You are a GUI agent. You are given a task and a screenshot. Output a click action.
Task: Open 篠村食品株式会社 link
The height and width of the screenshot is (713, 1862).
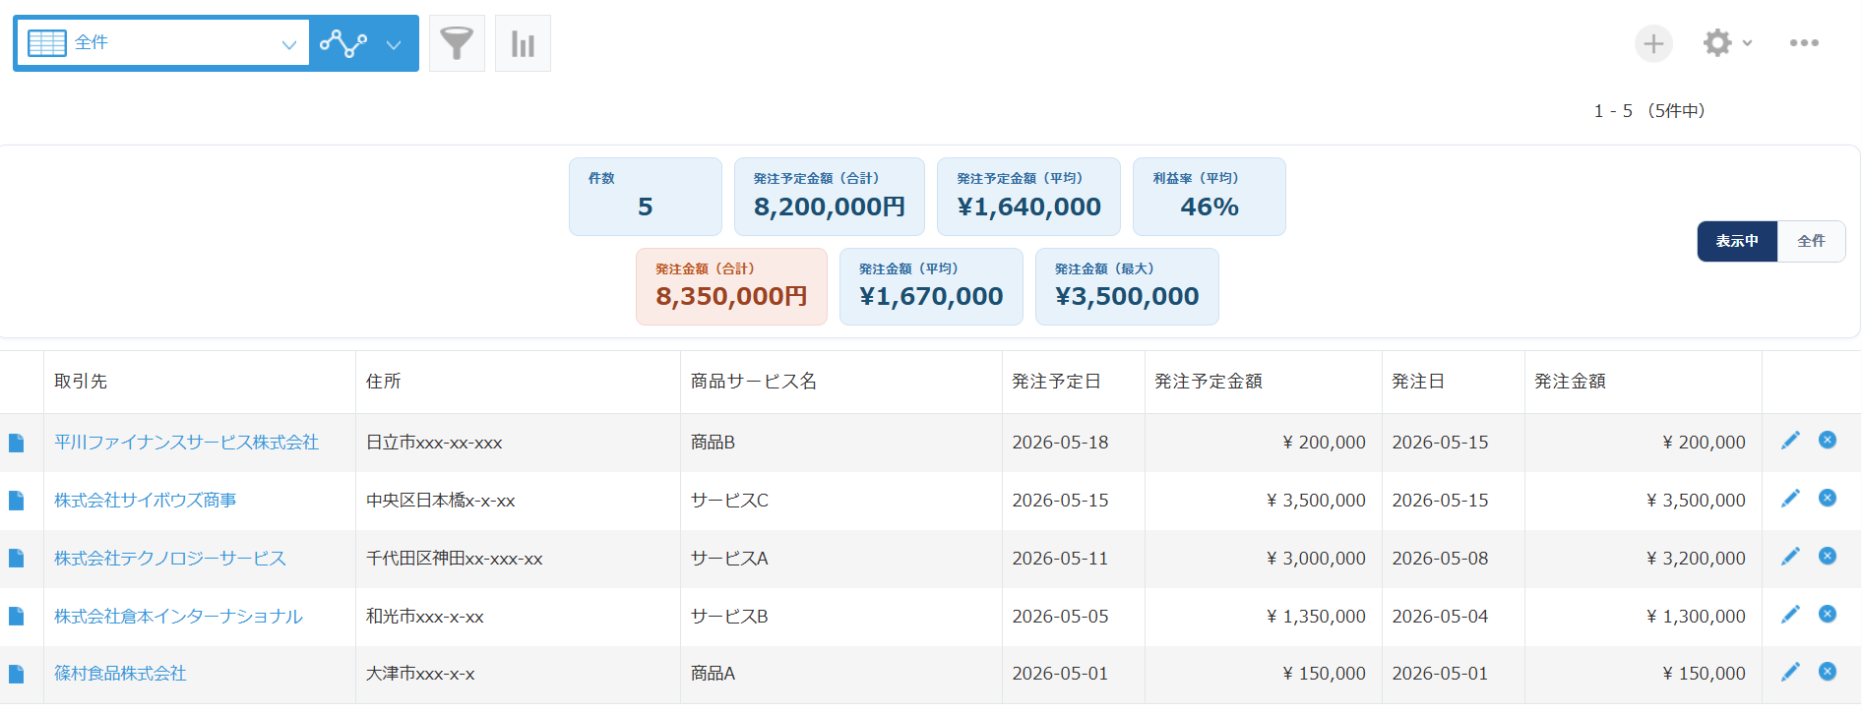click(x=120, y=674)
